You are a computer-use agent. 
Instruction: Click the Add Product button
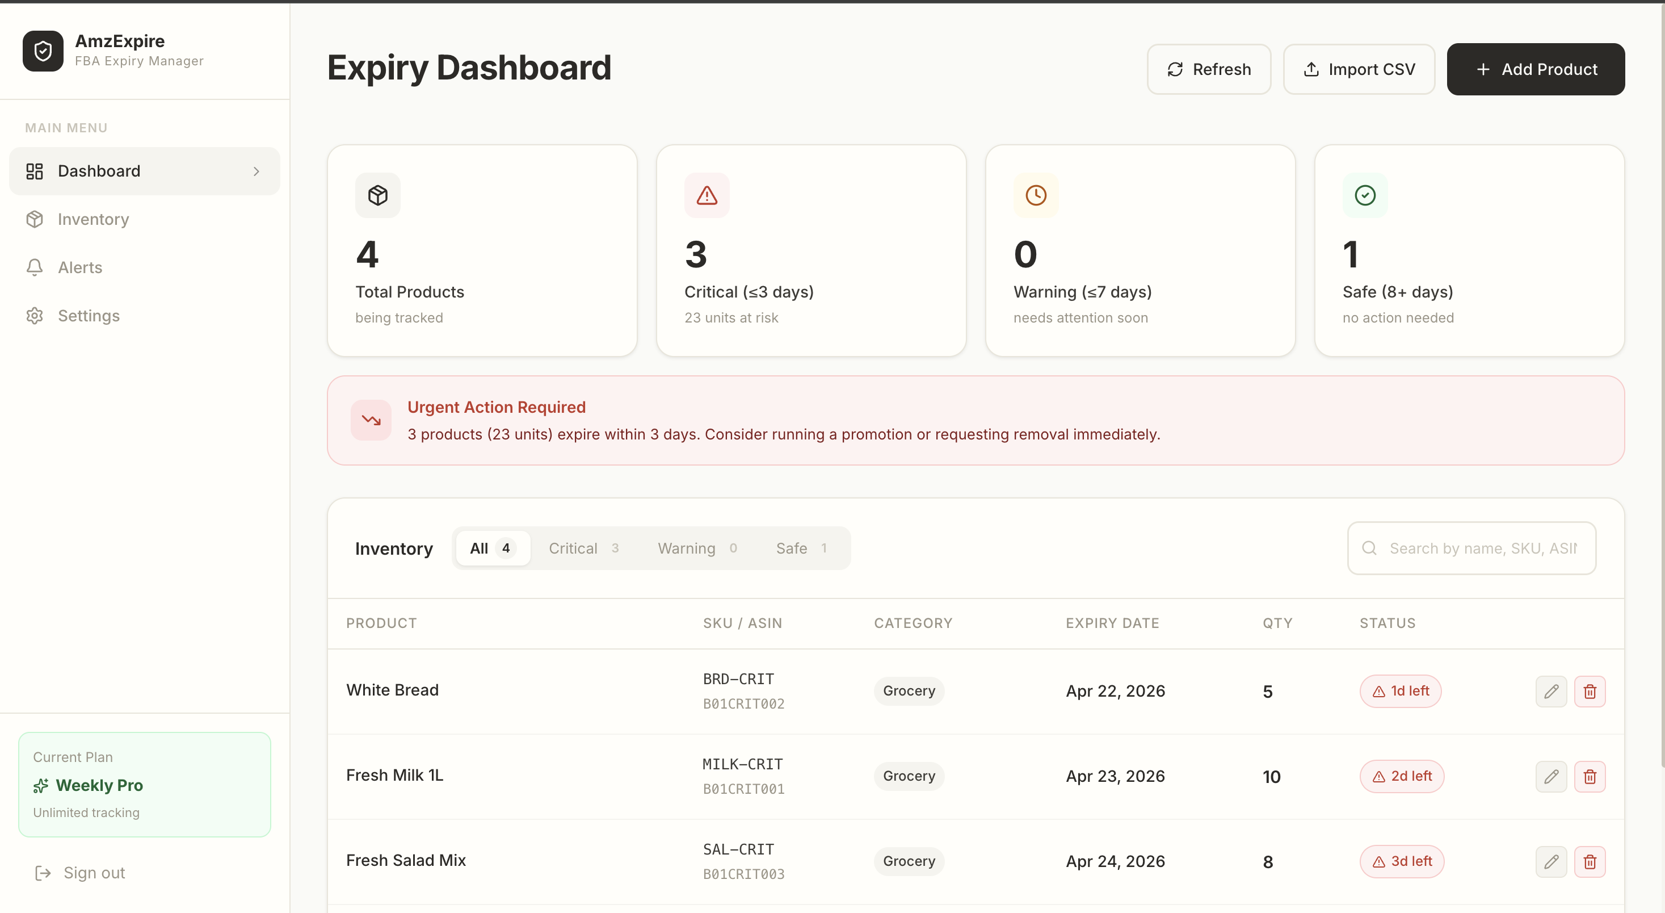pos(1536,69)
